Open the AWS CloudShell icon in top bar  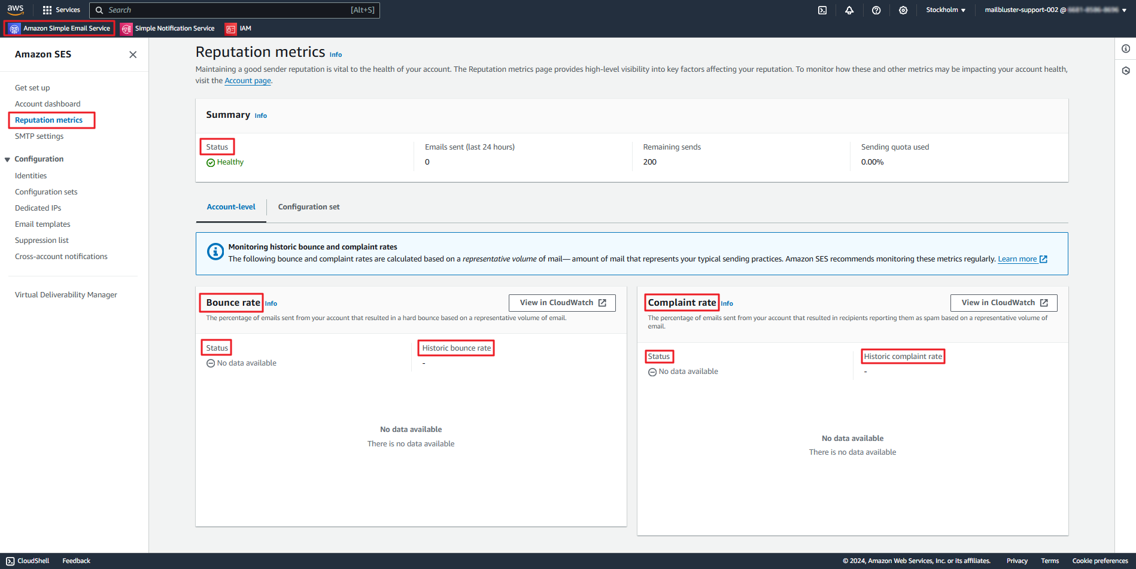point(822,10)
